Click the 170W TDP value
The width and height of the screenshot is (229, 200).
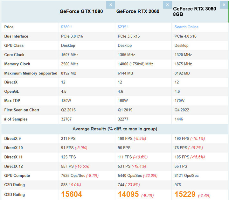pos(179,101)
